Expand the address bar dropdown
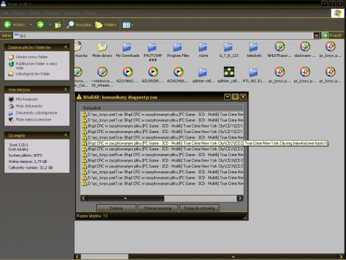Screen dimensions: 346x260 pyautogui.click(x=316, y=35)
